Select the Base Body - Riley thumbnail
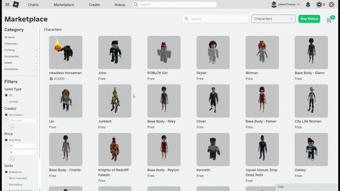The height and width of the screenshot is (191, 340). tap(164, 101)
